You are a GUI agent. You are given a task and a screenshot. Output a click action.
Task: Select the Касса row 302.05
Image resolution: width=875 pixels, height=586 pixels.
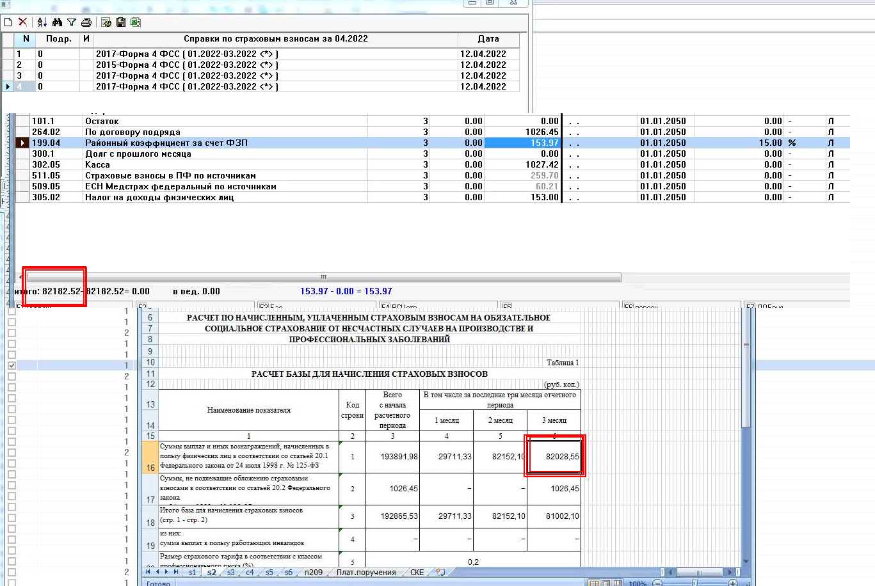[x=433, y=164]
